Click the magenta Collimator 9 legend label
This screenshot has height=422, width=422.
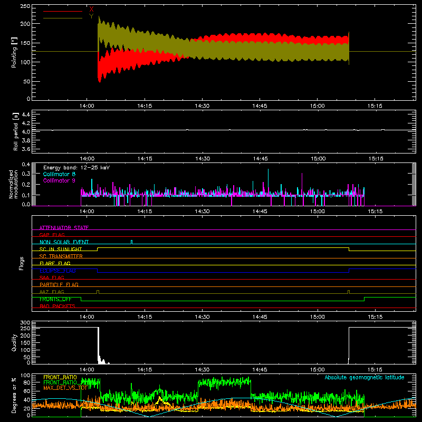59,180
